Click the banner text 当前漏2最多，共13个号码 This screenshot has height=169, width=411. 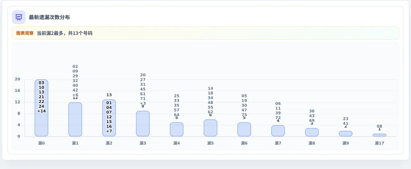pyautogui.click(x=65, y=33)
